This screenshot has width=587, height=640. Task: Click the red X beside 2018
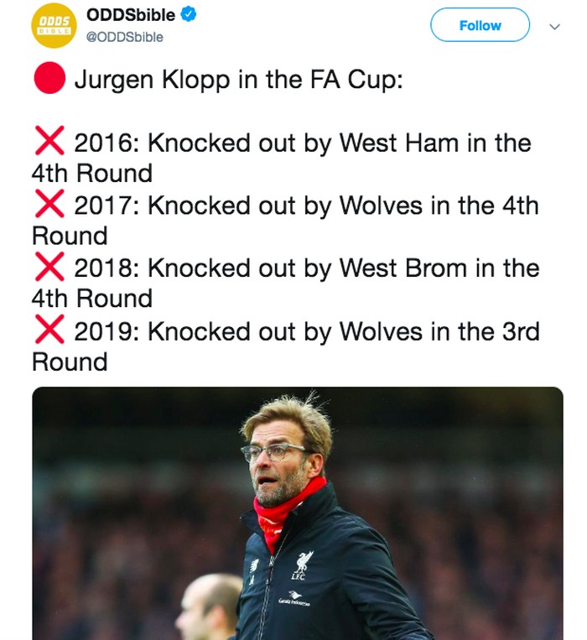click(x=49, y=268)
